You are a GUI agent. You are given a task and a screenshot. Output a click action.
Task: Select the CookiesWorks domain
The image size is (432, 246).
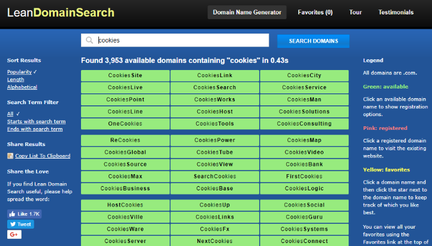[215, 99]
